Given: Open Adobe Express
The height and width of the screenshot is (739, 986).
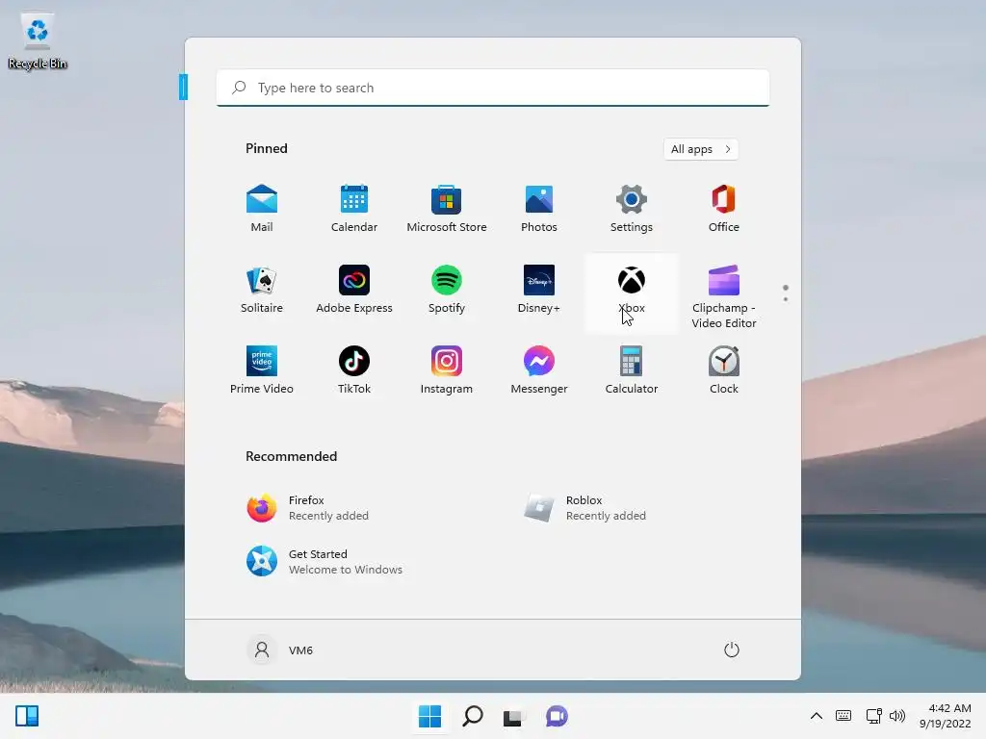Looking at the screenshot, I should (x=354, y=290).
